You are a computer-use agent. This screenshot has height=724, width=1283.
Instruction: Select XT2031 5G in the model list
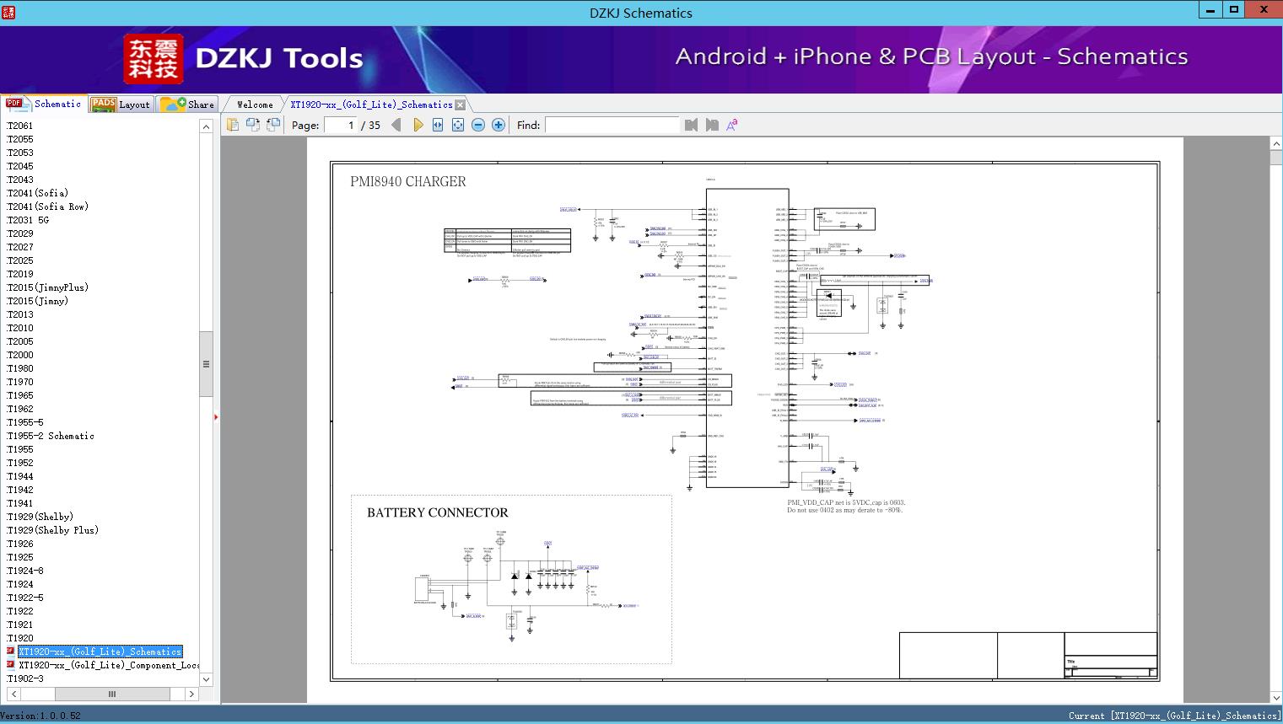(x=28, y=220)
